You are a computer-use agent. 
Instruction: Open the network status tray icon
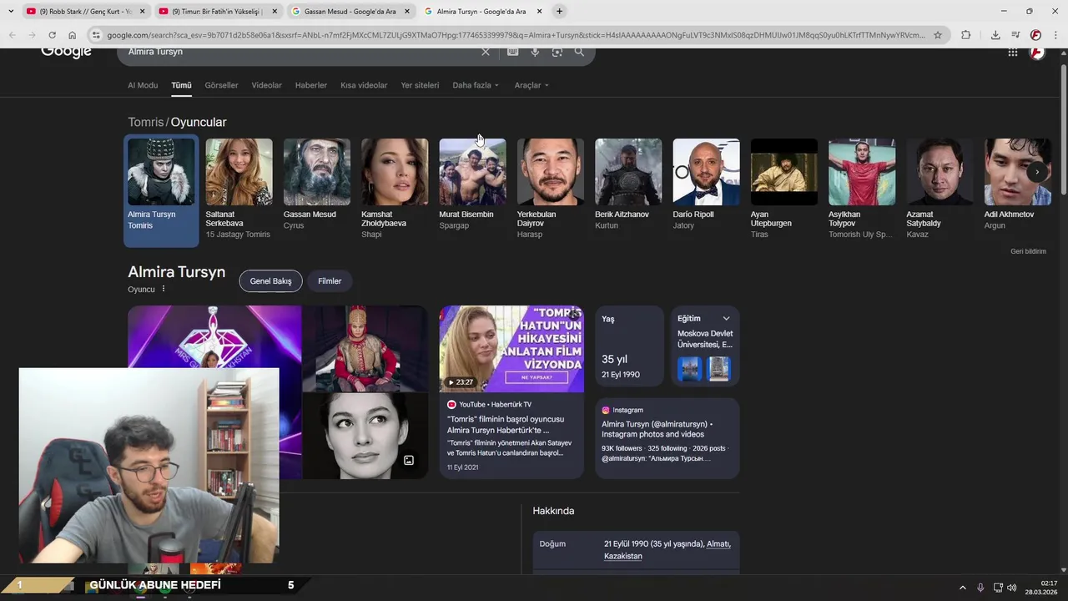tap(998, 588)
